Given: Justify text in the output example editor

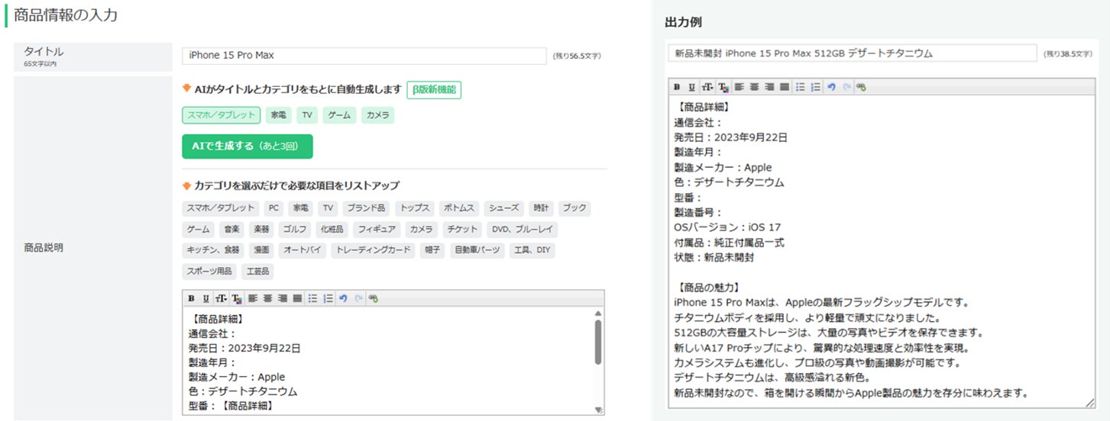Looking at the screenshot, I should pos(785,87).
